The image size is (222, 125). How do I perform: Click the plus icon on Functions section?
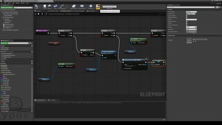(32, 52)
